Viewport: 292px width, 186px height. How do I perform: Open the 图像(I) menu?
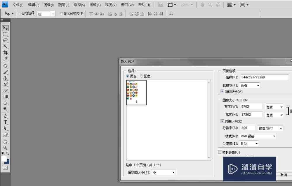pyautogui.click(x=48, y=5)
